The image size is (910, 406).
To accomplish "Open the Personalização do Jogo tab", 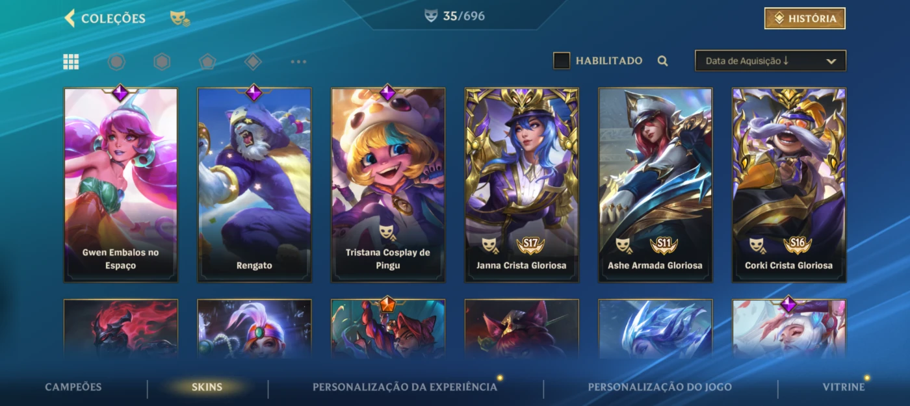I will click(660, 387).
